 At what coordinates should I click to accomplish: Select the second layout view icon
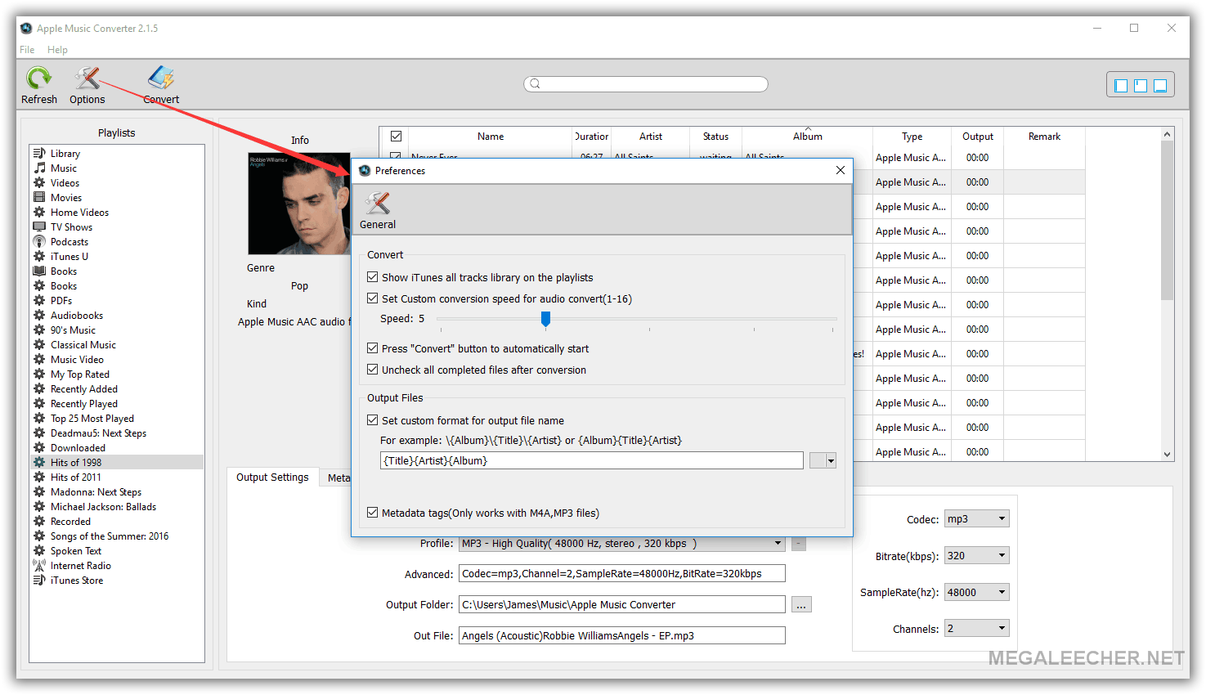(1141, 85)
